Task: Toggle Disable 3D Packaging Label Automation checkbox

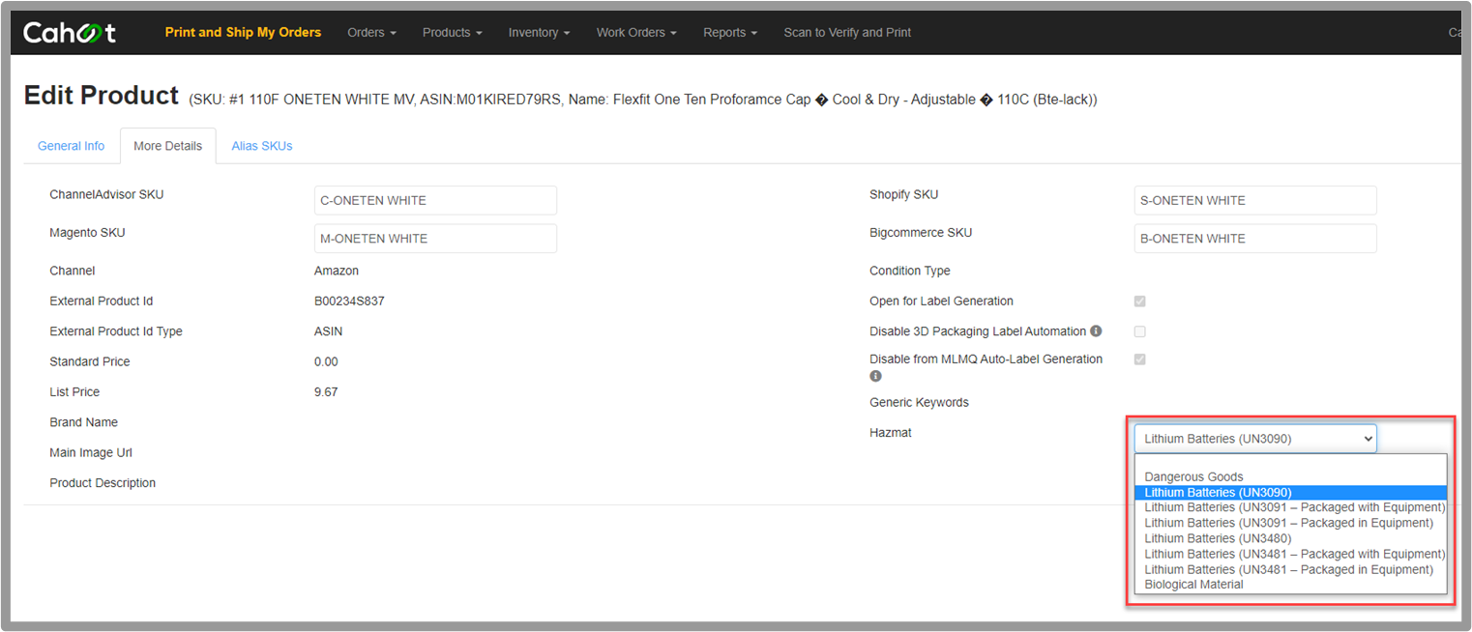Action: [1140, 331]
